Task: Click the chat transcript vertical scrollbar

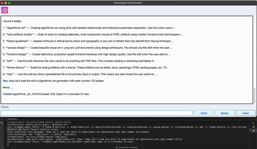Action: pyautogui.click(x=254, y=96)
